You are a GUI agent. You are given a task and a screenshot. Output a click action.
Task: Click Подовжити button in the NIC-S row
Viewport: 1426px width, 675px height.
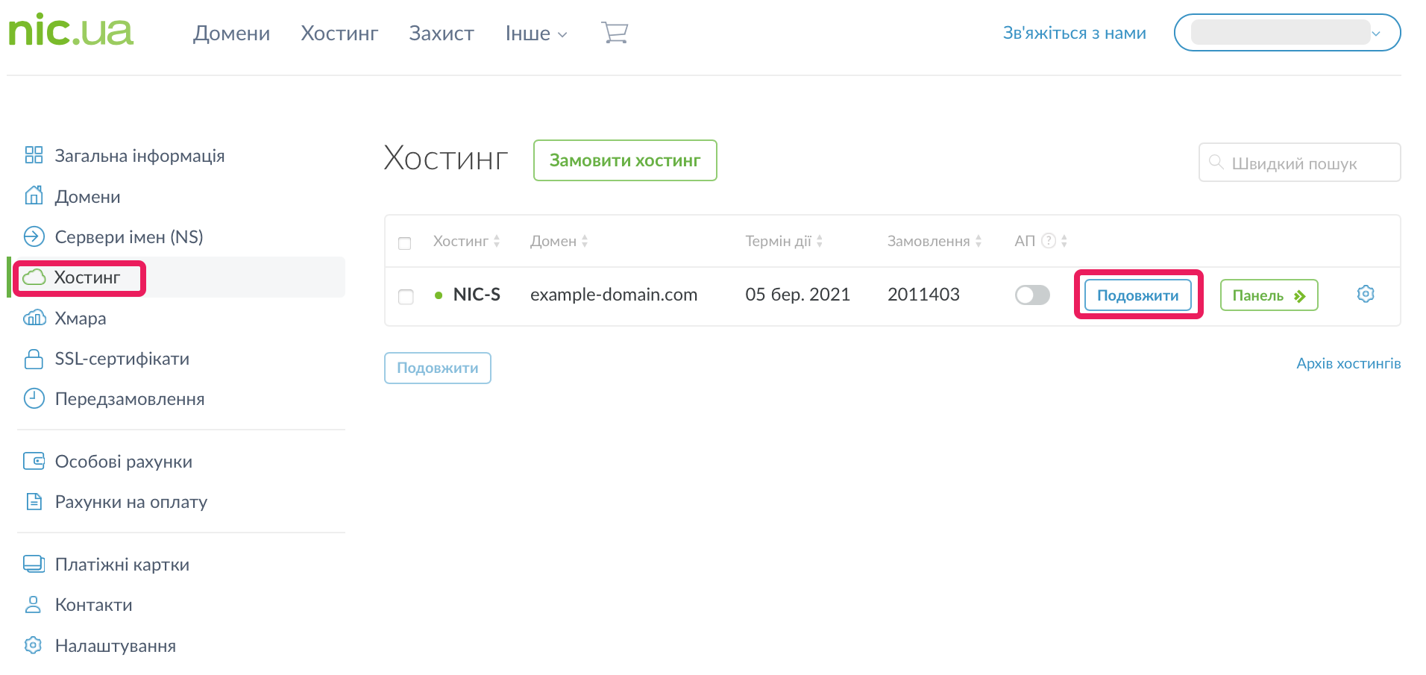click(1137, 295)
